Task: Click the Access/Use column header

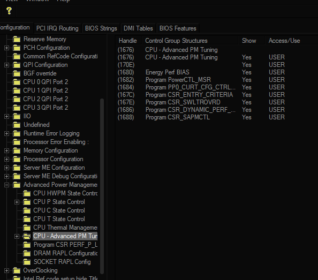Action: click(291, 41)
